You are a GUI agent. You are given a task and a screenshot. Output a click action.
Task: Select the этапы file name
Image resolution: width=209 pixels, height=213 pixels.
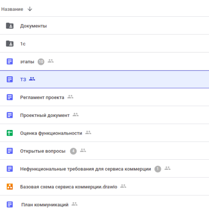coord(27,62)
